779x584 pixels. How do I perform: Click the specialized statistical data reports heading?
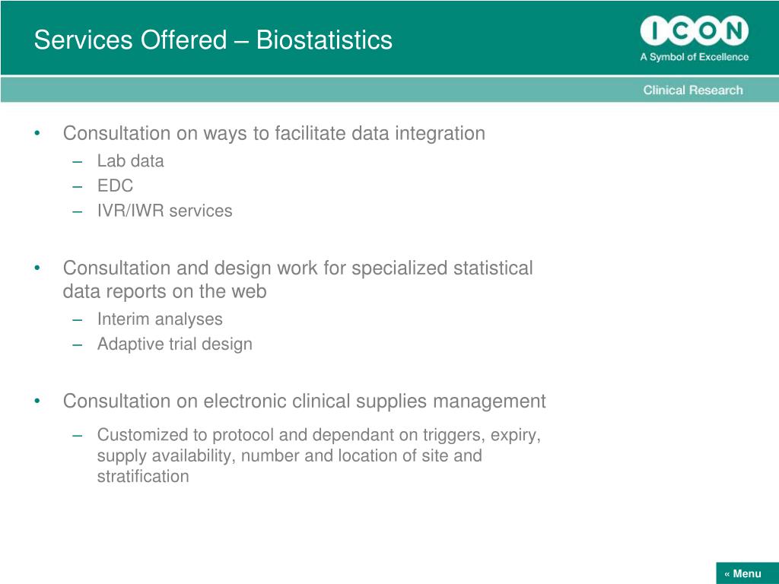tap(297, 280)
